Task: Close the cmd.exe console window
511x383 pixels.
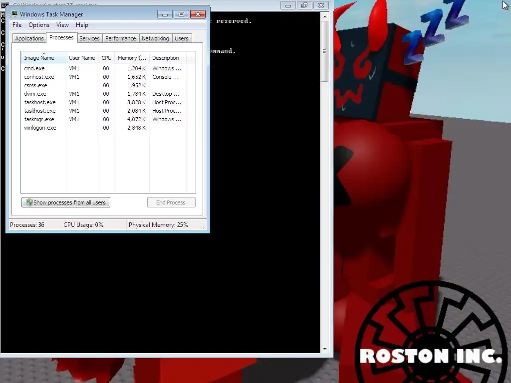Action: pyautogui.click(x=321, y=5)
